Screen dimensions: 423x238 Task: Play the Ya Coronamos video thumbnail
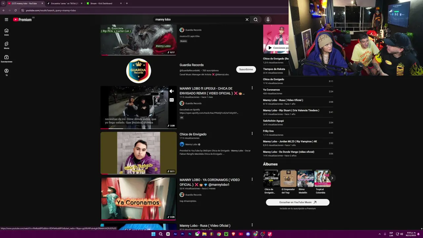tap(138, 199)
